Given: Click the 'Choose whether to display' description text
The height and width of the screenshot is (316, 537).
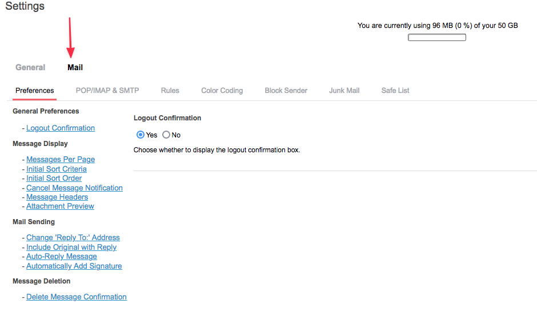Looking at the screenshot, I should pos(217,150).
